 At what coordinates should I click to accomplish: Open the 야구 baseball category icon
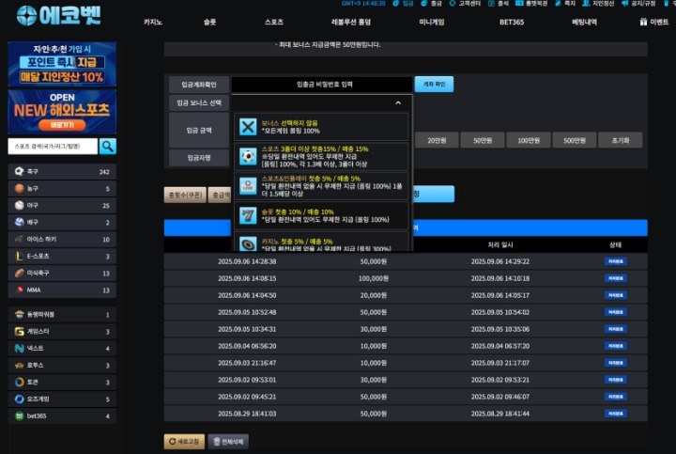[x=19, y=206]
